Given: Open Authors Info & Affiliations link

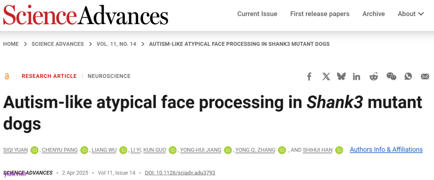Looking at the screenshot, I should tap(386, 149).
